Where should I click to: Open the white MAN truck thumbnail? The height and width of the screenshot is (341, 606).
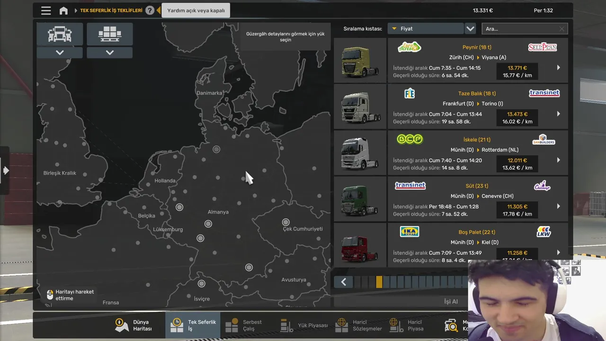click(360, 107)
